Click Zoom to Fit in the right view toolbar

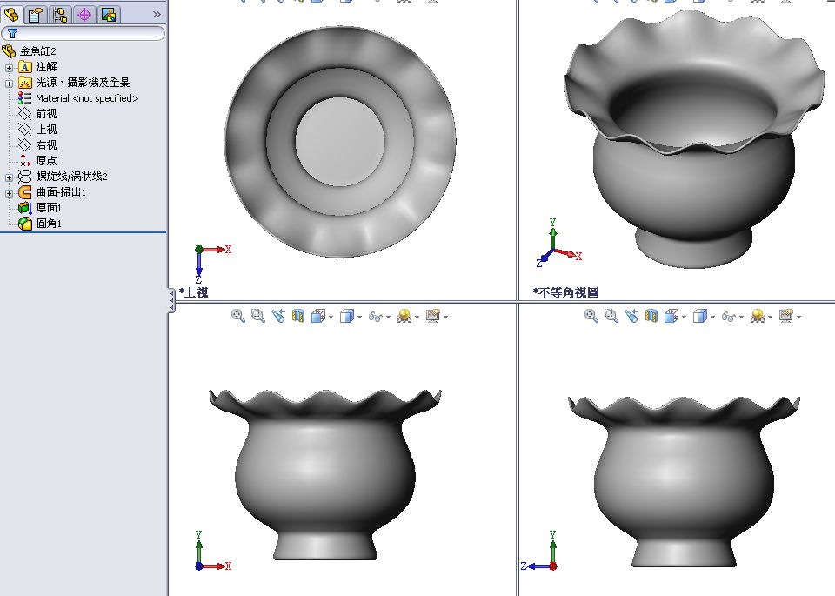click(x=591, y=317)
